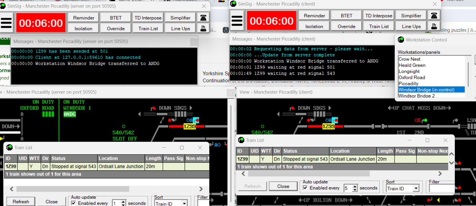Click the Filter input in the client Train List
The image size is (476, 206).
(x=442, y=188)
